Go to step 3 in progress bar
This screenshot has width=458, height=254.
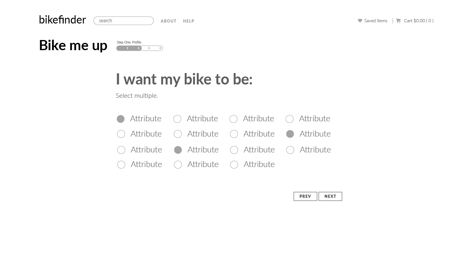(149, 48)
